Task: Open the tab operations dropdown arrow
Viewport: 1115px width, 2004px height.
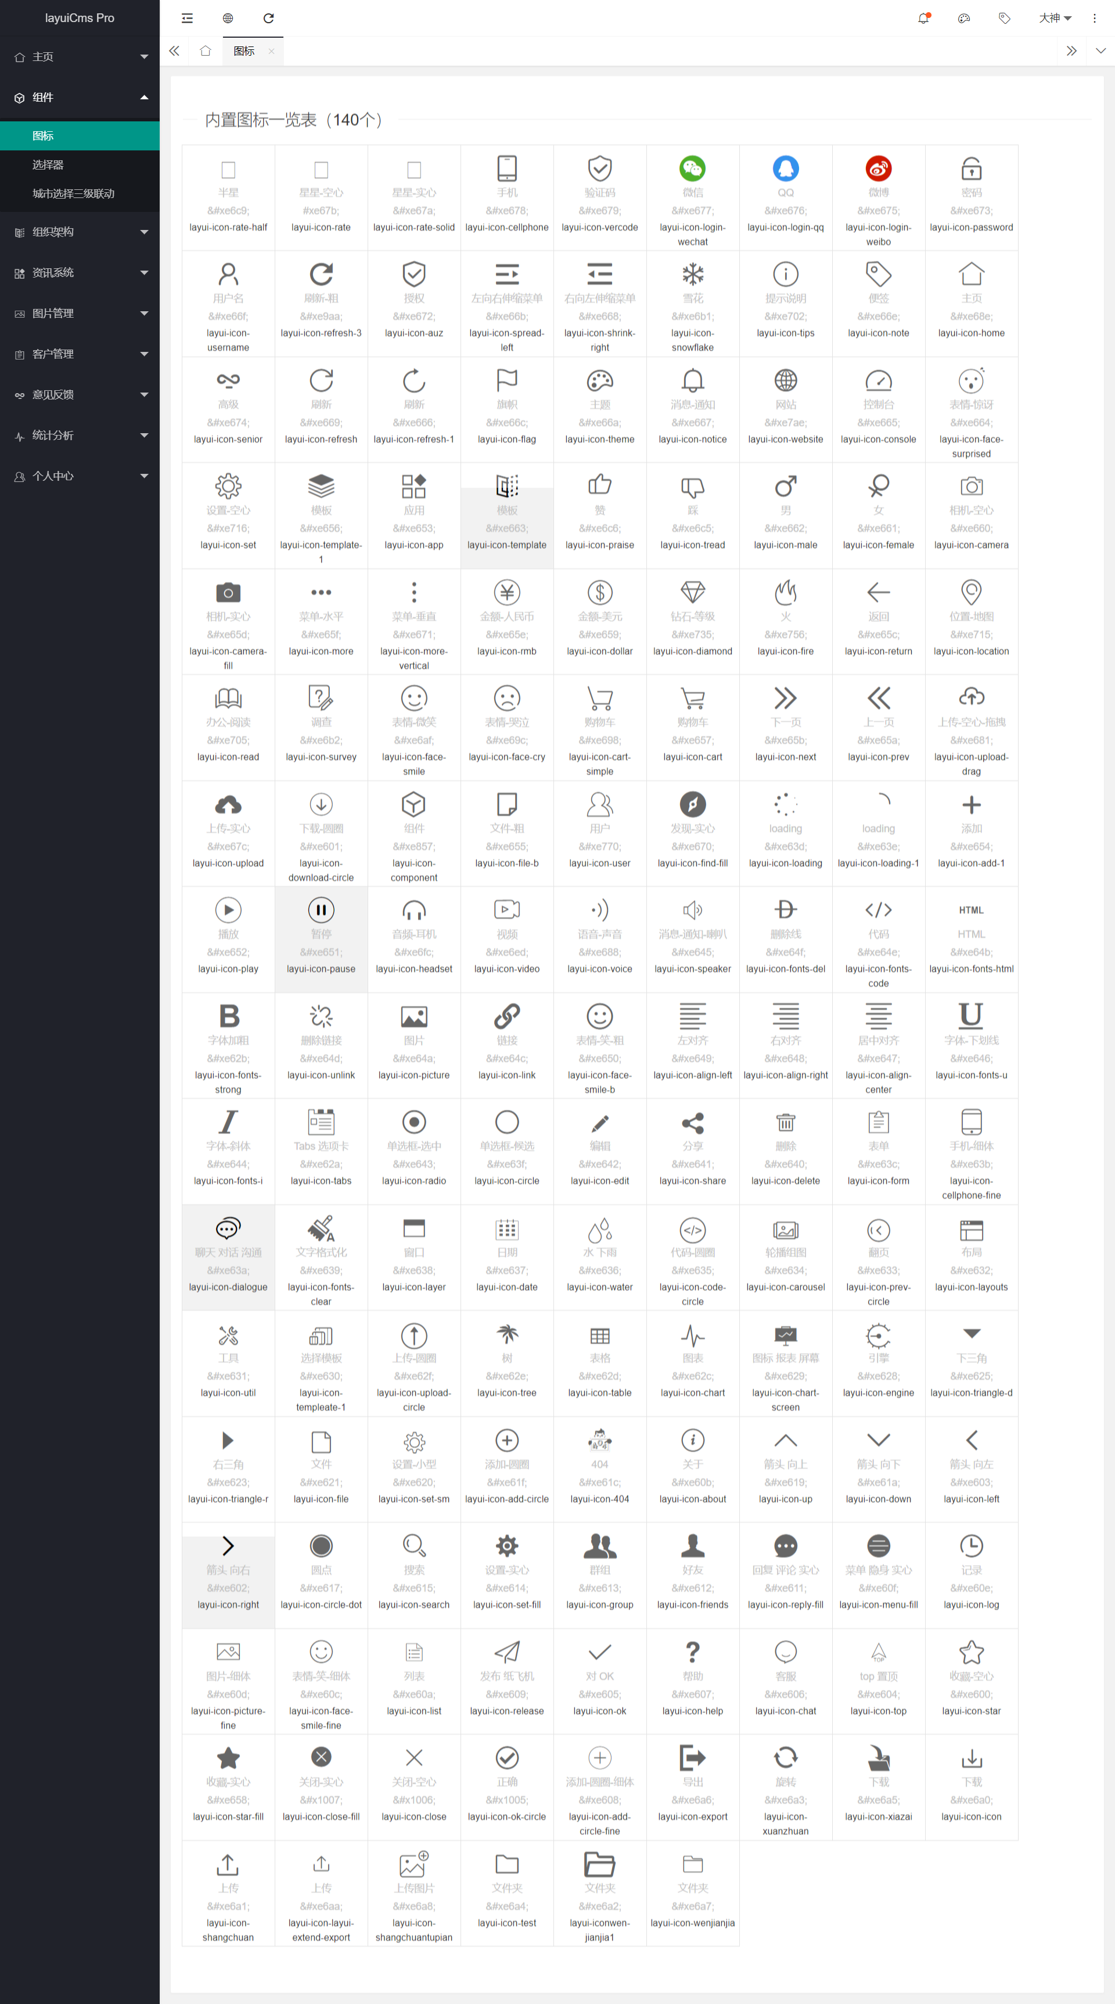Action: click(1099, 51)
